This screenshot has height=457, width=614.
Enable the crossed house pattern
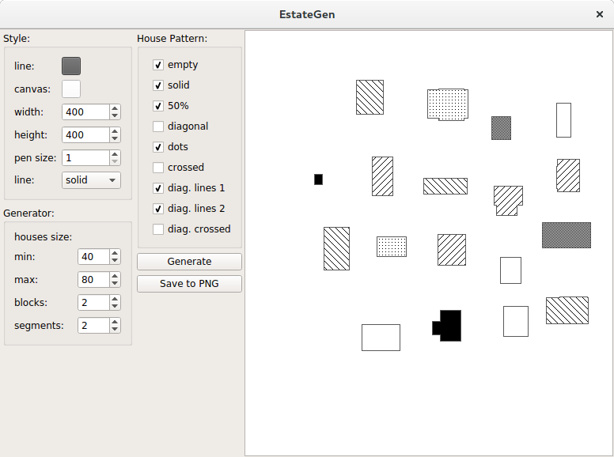pos(158,168)
